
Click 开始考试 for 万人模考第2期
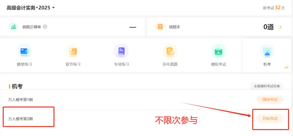270,119
